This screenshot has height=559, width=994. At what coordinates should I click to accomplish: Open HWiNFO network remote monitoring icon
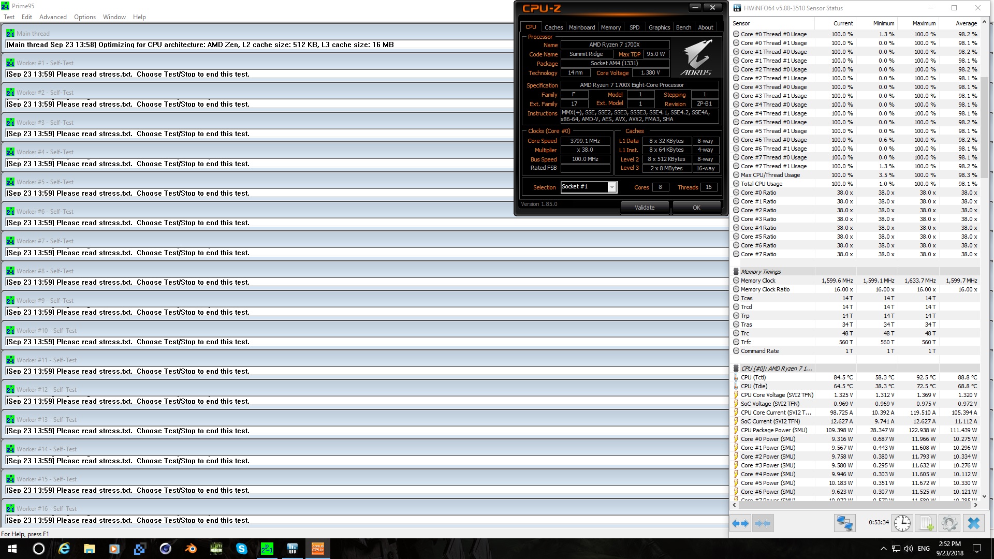coord(844,523)
